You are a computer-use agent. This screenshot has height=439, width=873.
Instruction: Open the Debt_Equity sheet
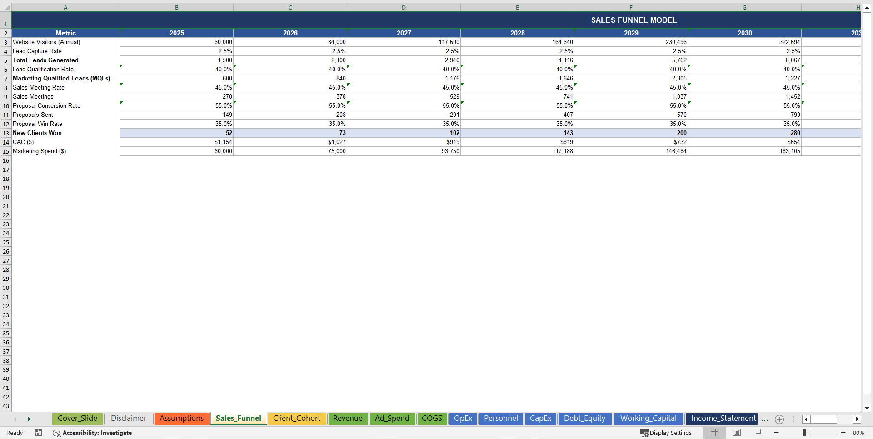585,419
